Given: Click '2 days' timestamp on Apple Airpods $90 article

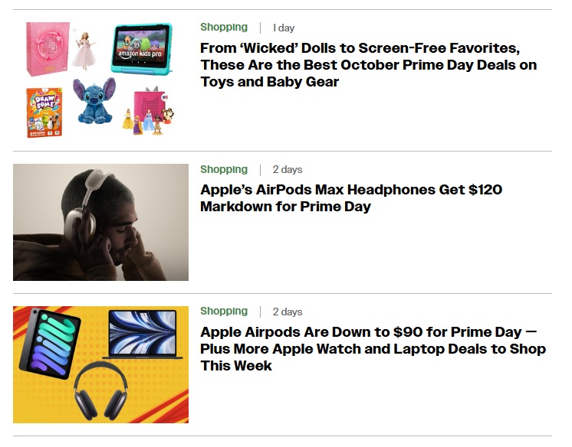Looking at the screenshot, I should coord(288,312).
